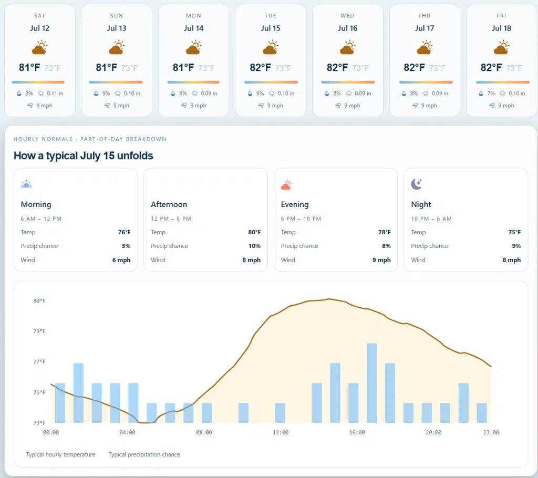Click the 73°F low on the Jul 17 card

tap(438, 68)
